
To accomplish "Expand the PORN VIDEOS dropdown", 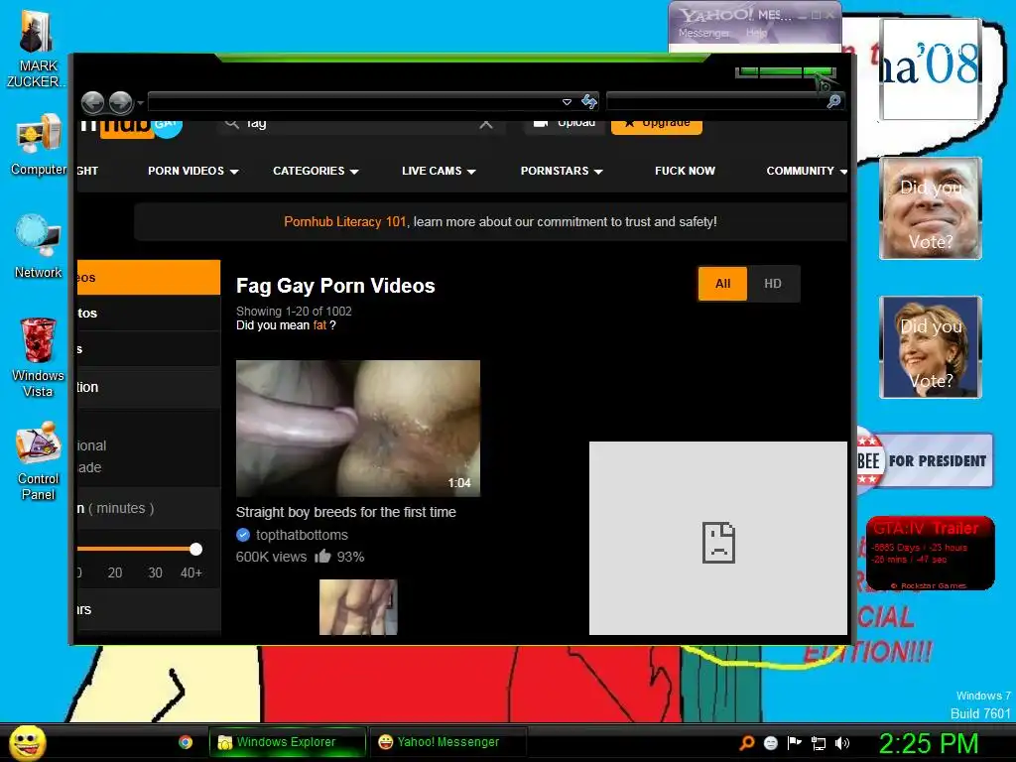I will point(193,171).
